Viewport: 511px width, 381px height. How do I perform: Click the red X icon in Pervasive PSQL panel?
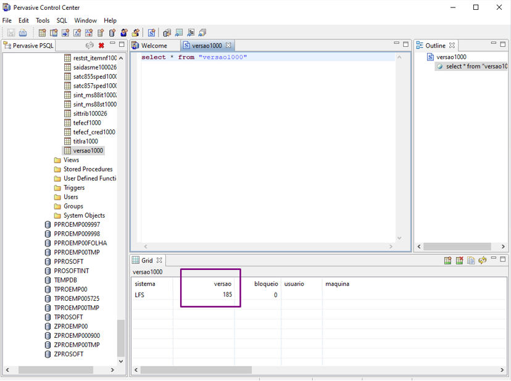101,45
